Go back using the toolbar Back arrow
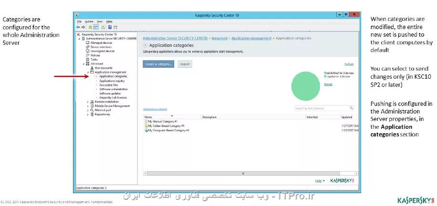Screen dimensions: 437x206 pos(78,27)
